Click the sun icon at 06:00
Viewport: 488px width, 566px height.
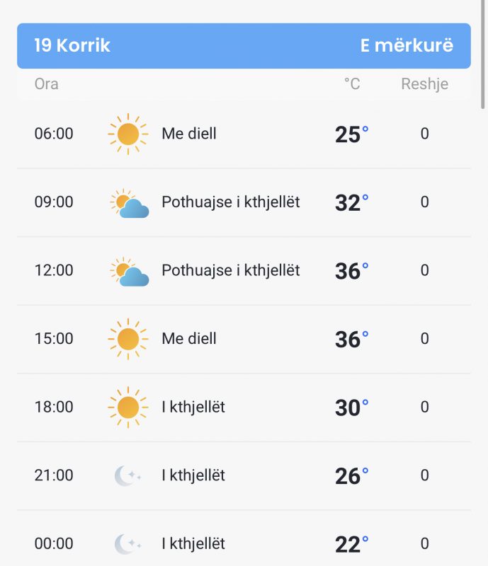pos(128,134)
